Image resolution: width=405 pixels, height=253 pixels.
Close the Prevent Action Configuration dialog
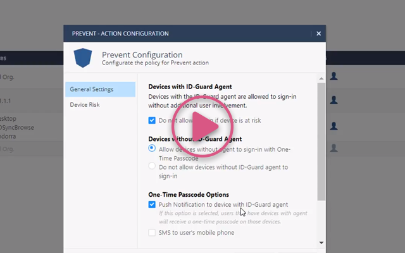point(319,34)
